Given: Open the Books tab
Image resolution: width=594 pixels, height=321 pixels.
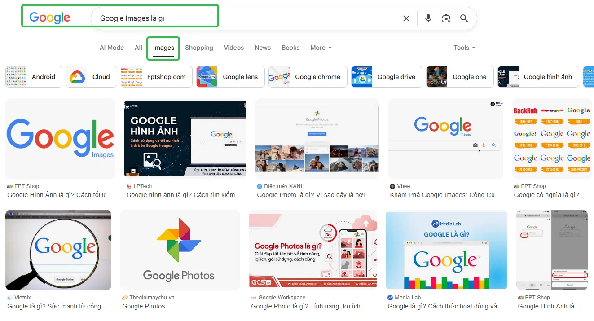Looking at the screenshot, I should point(290,48).
